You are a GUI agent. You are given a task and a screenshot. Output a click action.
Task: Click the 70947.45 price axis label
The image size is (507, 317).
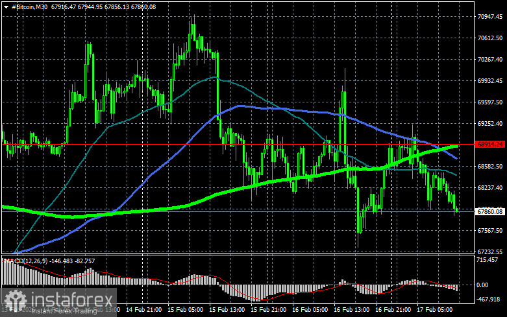click(x=490, y=16)
